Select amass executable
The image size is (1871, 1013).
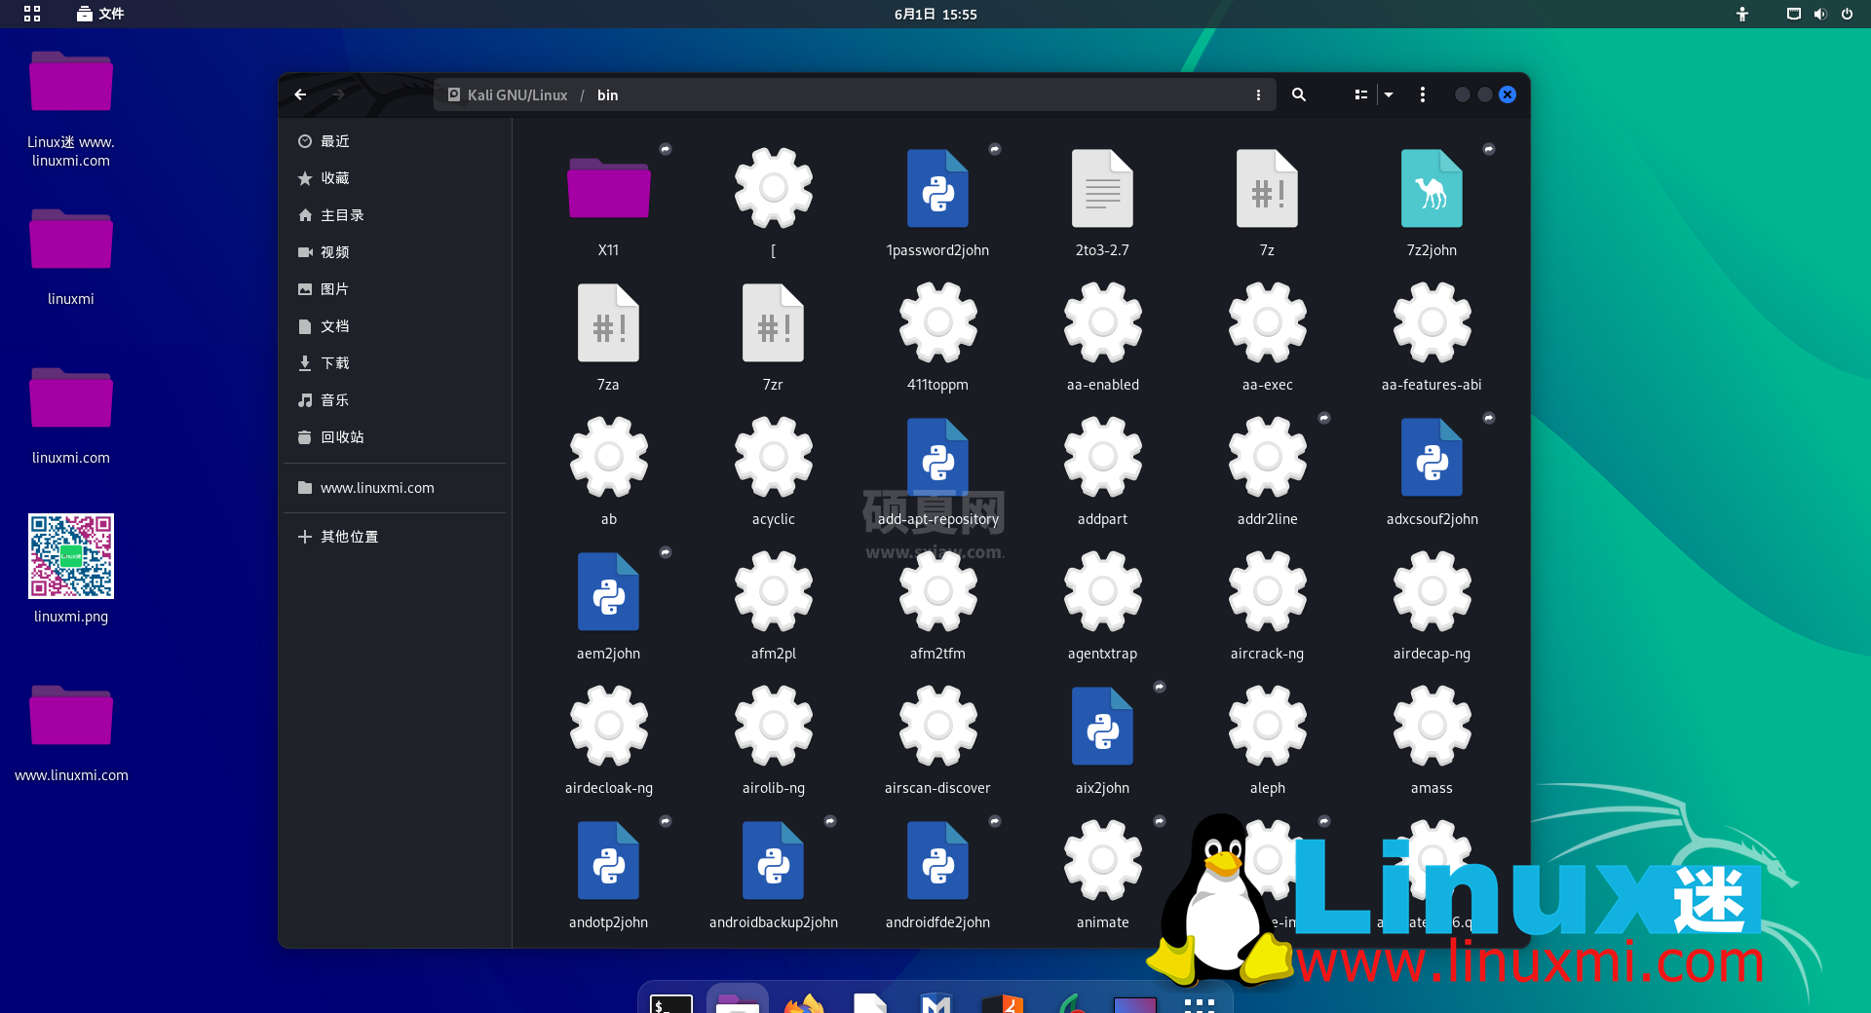coord(1432,739)
